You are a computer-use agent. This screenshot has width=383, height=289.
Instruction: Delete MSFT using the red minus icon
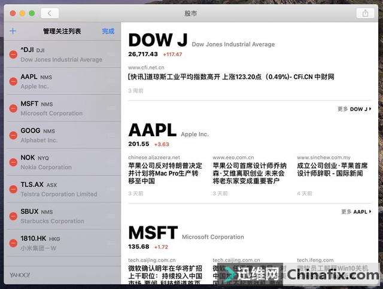(x=13, y=108)
